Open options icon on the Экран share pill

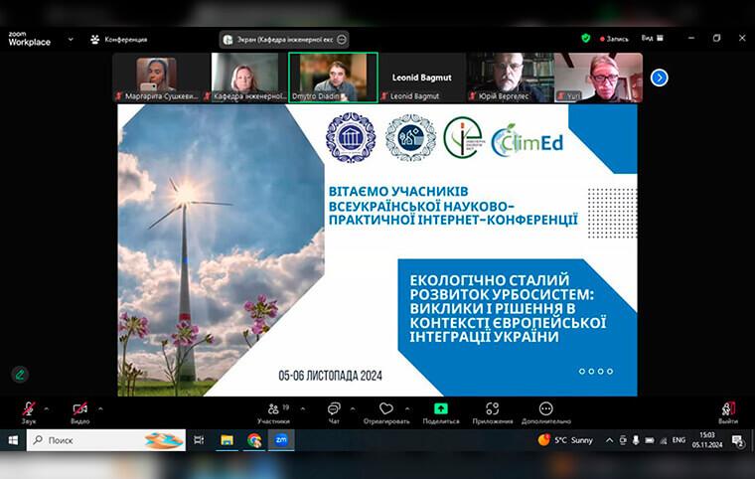point(342,40)
